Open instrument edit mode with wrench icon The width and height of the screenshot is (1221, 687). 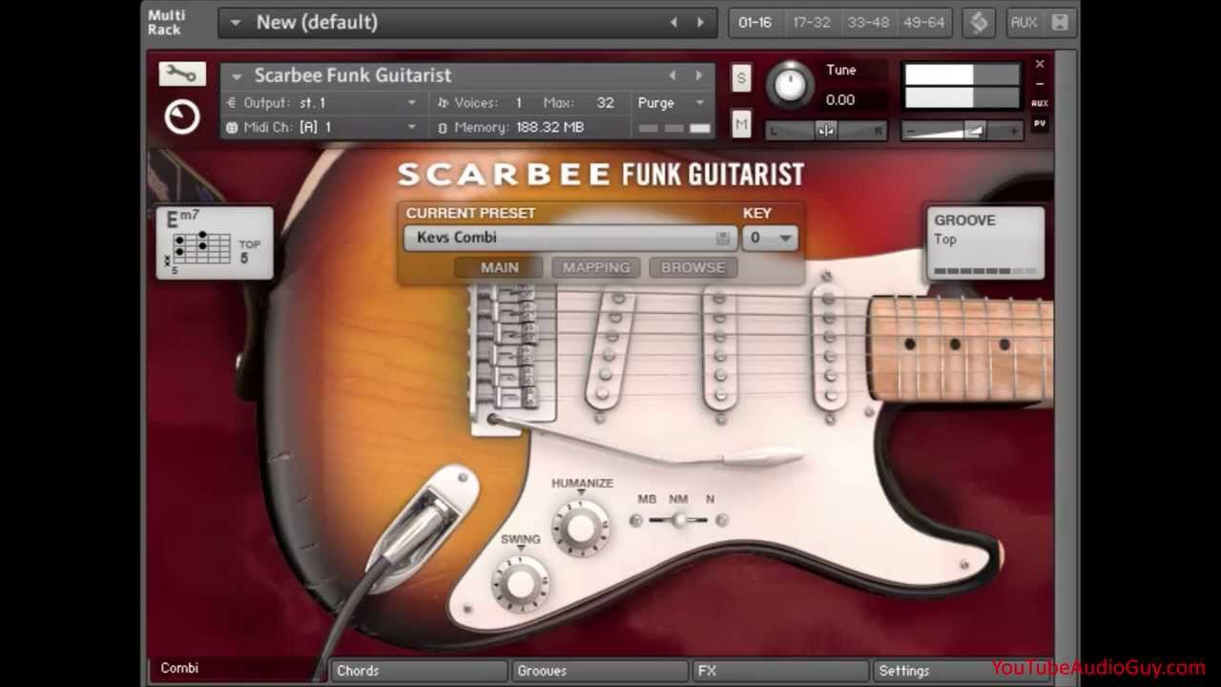[181, 73]
